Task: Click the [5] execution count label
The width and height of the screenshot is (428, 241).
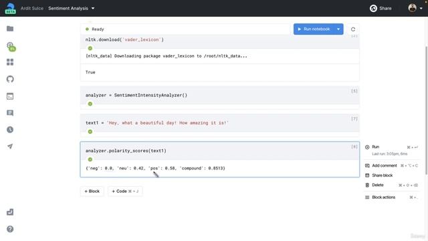Action: (354, 91)
